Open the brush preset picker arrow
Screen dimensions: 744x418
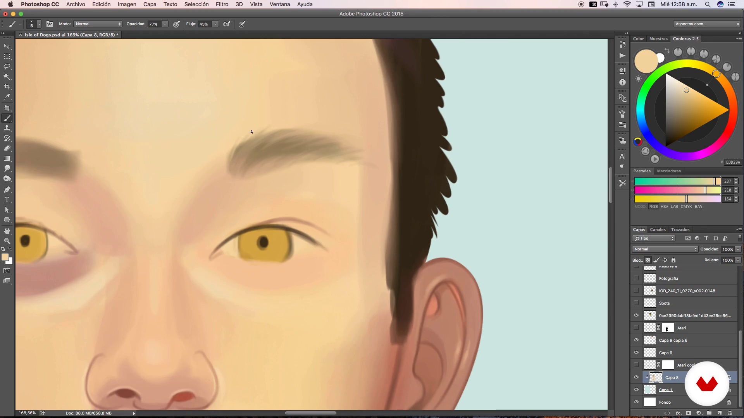click(39, 24)
